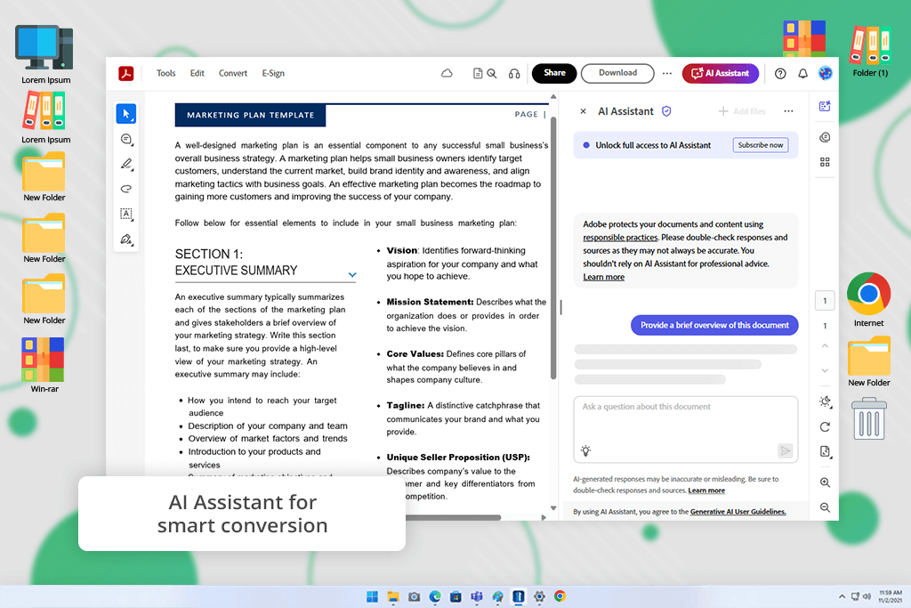Open responsible practices link
The height and width of the screenshot is (608, 911).
click(620, 238)
